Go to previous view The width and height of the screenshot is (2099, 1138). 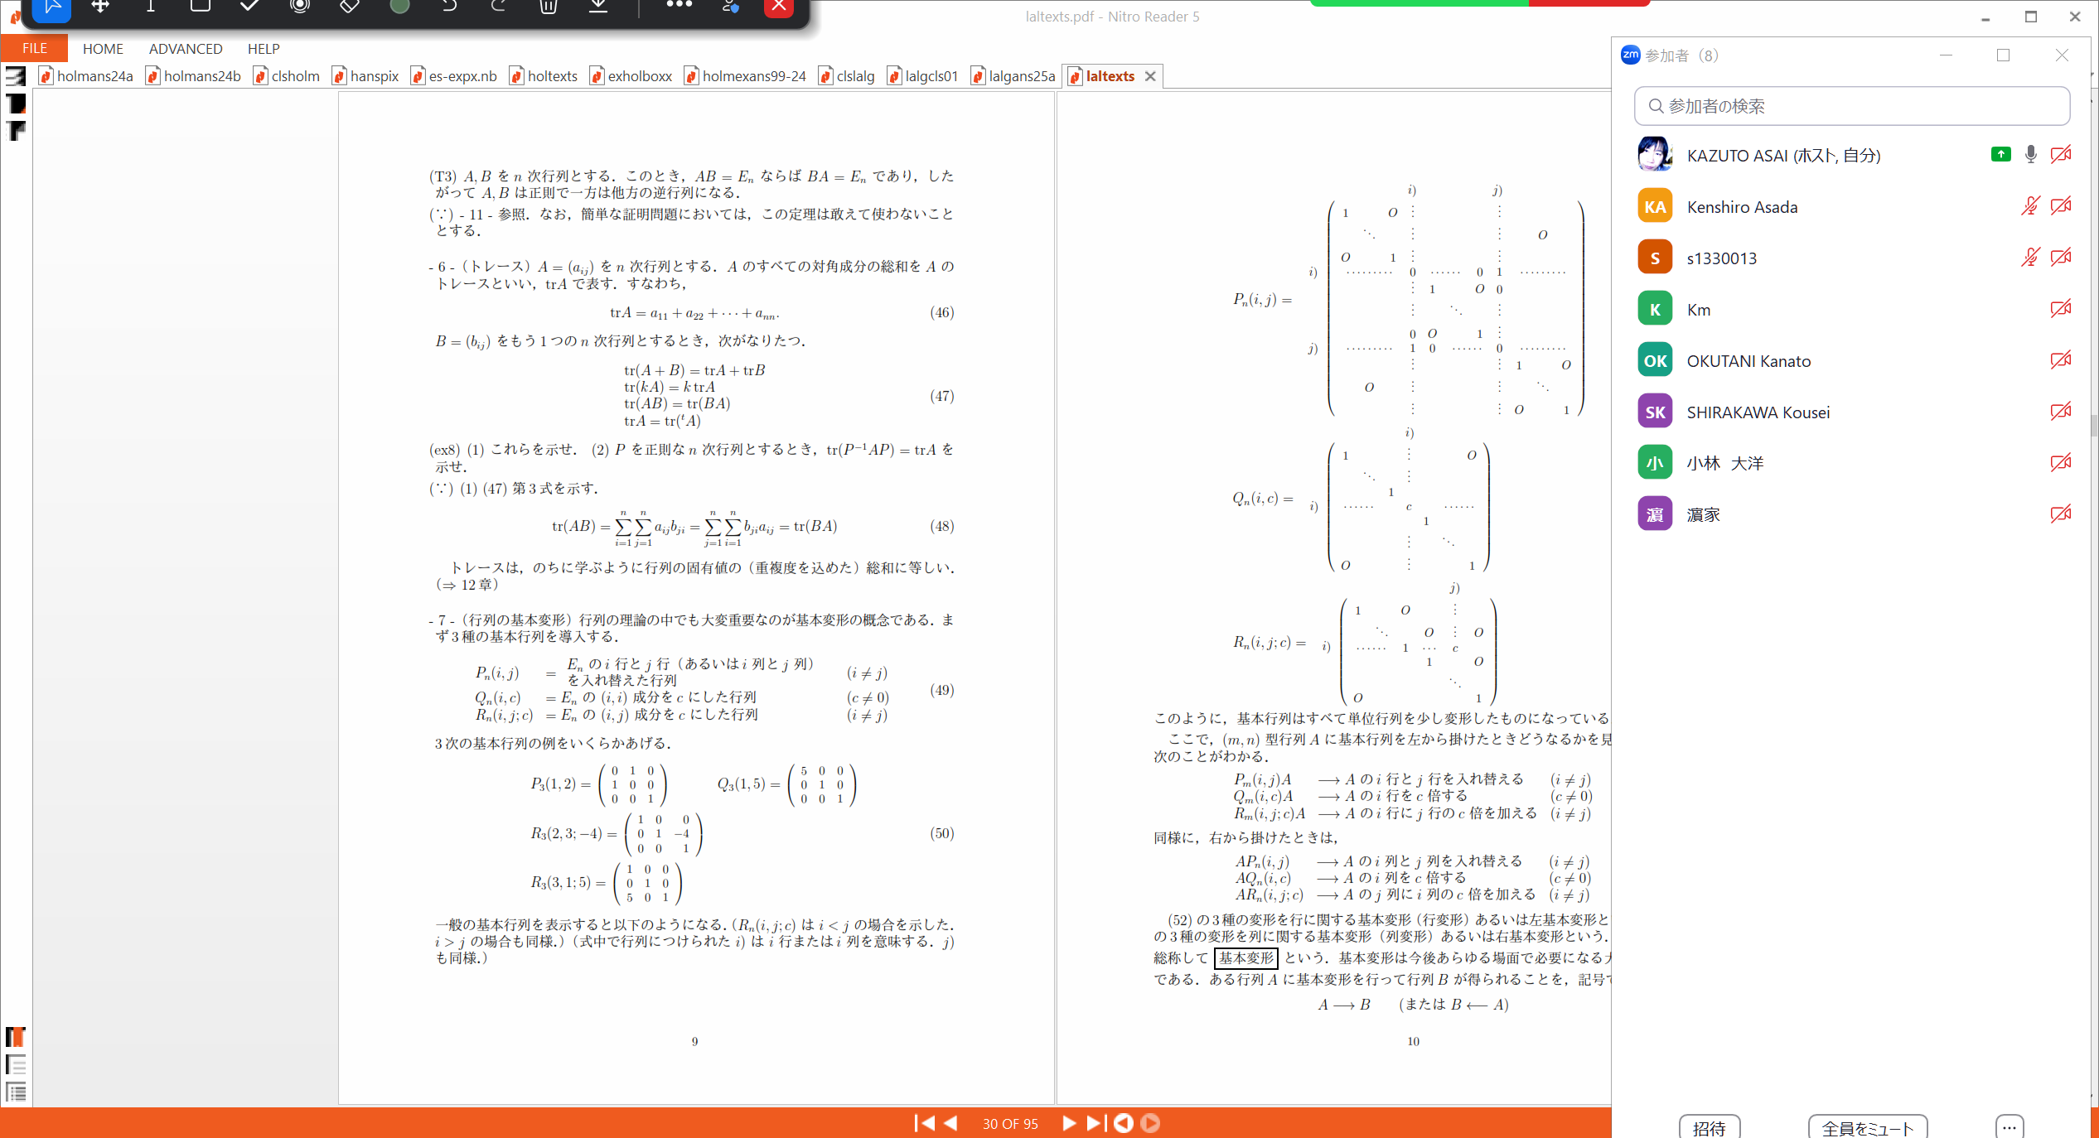(x=1124, y=1123)
